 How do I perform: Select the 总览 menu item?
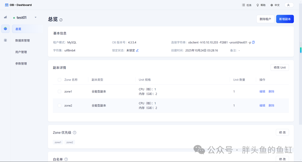pyautogui.click(x=27, y=29)
